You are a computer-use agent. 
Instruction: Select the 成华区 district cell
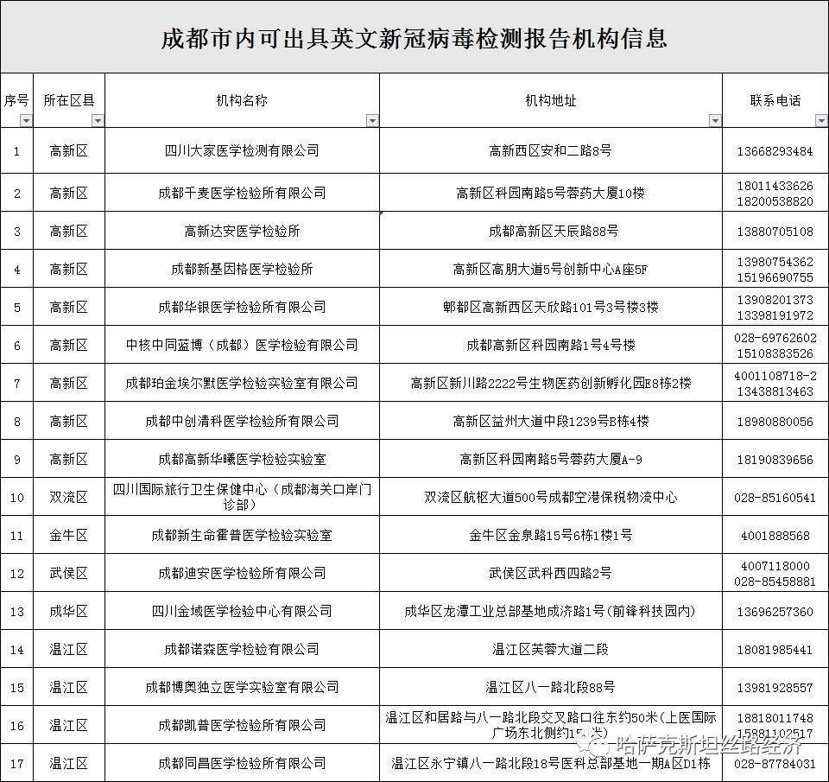pos(68,611)
